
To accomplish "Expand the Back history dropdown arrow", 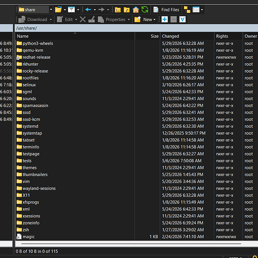I will (95, 10).
